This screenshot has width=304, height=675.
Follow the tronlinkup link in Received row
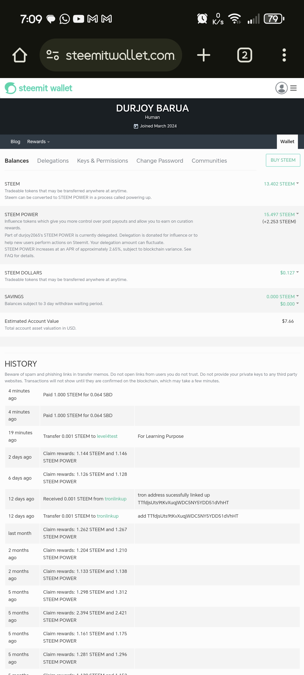pyautogui.click(x=115, y=499)
